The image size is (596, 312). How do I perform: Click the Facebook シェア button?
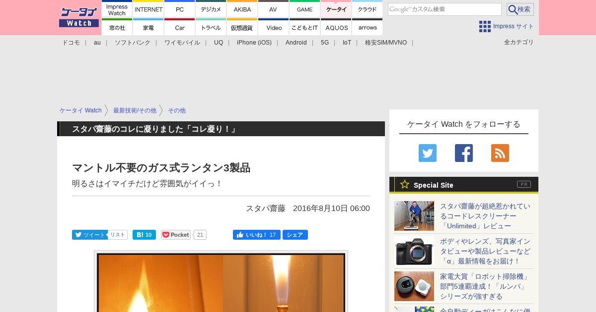(x=295, y=235)
